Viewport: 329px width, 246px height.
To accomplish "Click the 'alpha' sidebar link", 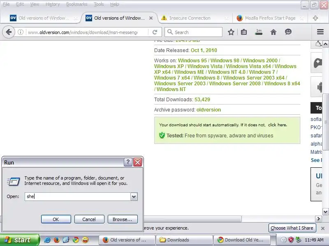I will (x=316, y=144).
